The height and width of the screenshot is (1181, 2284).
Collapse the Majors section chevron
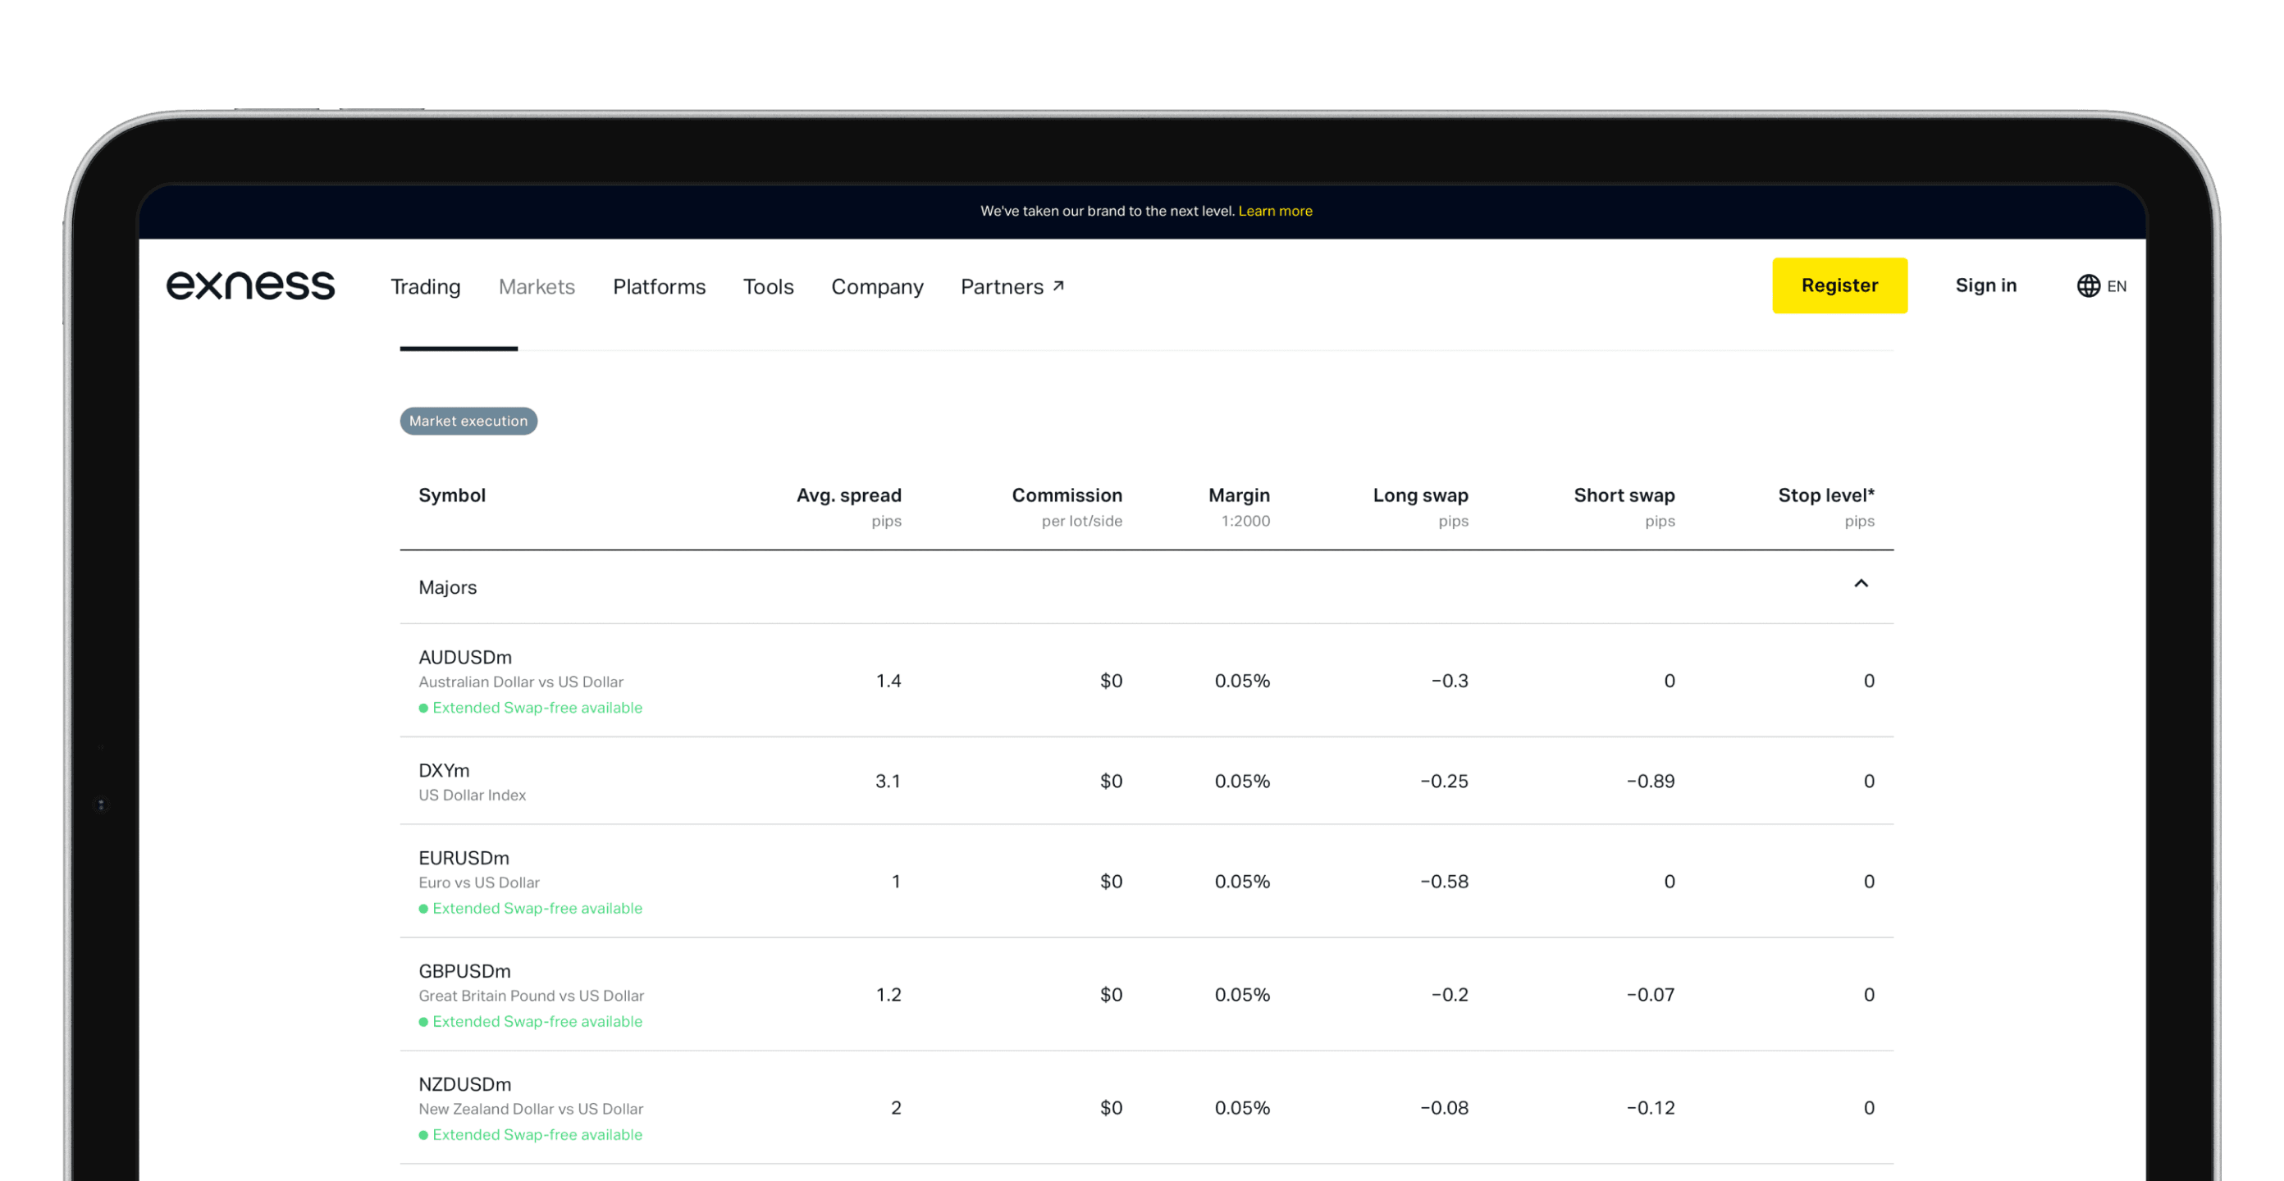coord(1860,583)
